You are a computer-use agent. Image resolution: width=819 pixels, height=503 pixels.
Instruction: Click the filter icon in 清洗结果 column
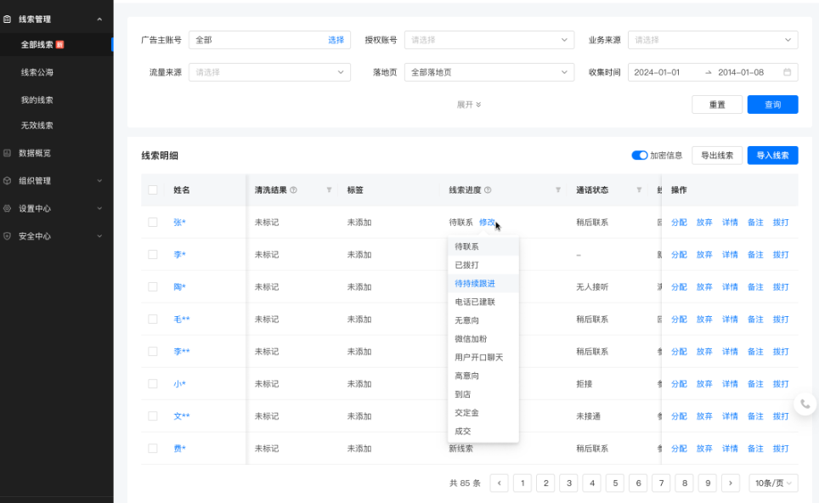click(329, 190)
